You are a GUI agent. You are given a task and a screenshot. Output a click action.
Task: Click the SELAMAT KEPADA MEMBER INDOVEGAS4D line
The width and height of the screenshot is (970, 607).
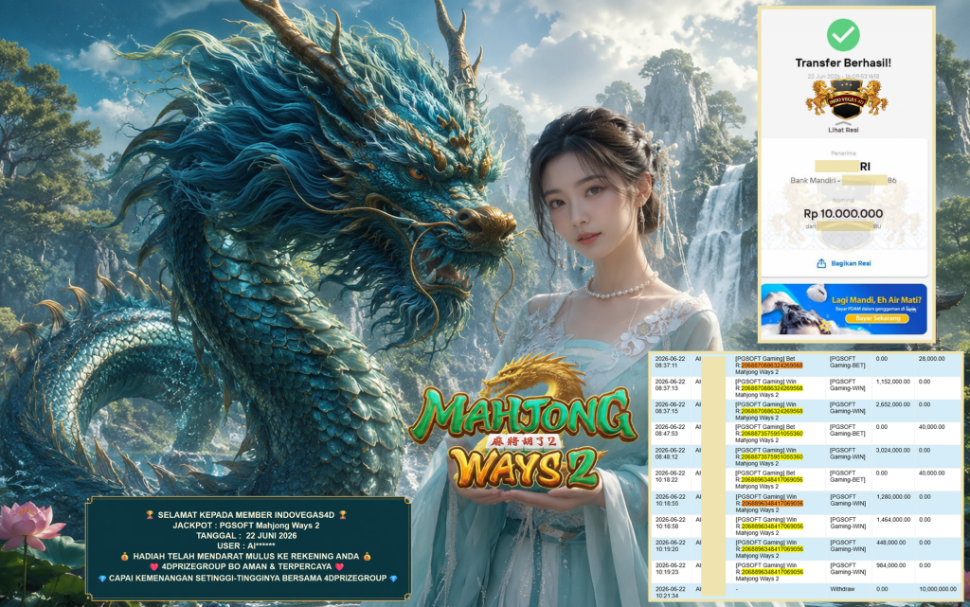pyautogui.click(x=246, y=514)
